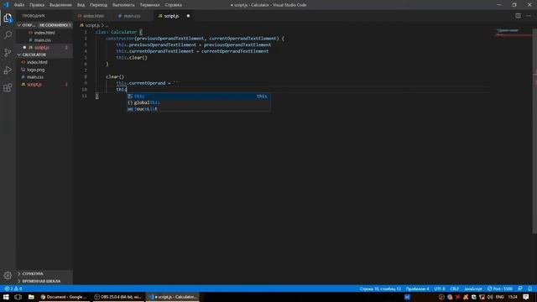Open the Explorer view in activity bar
The image size is (537, 302).
(x=8, y=18)
